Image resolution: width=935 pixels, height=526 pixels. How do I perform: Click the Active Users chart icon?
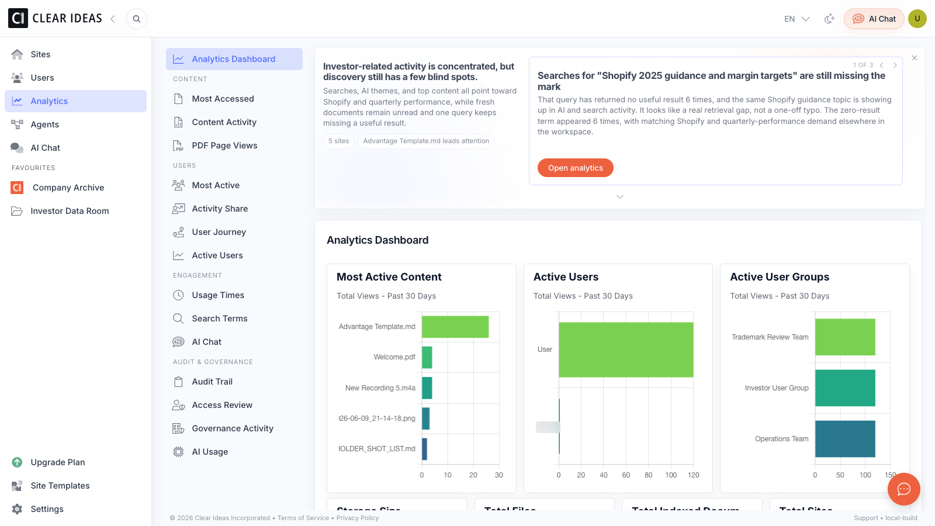(178, 255)
